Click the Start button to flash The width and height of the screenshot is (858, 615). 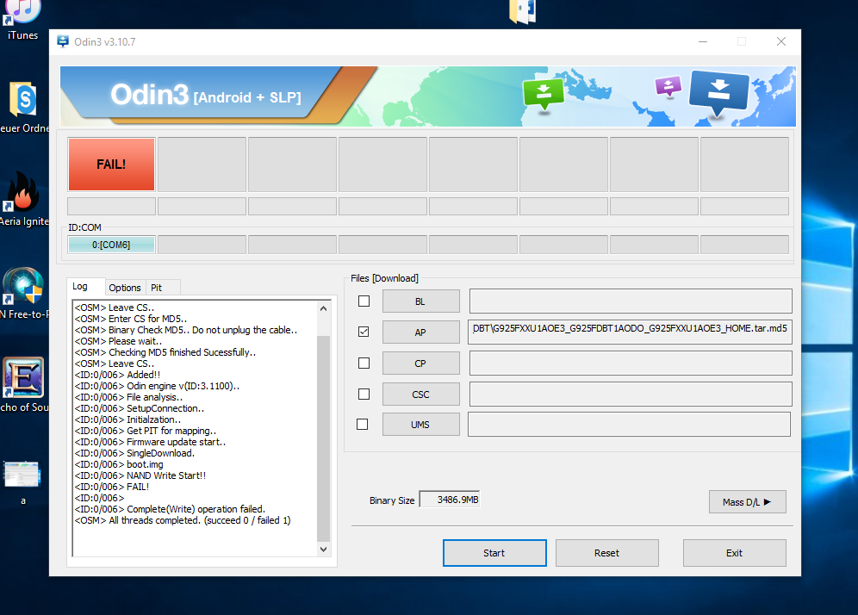[x=494, y=553]
